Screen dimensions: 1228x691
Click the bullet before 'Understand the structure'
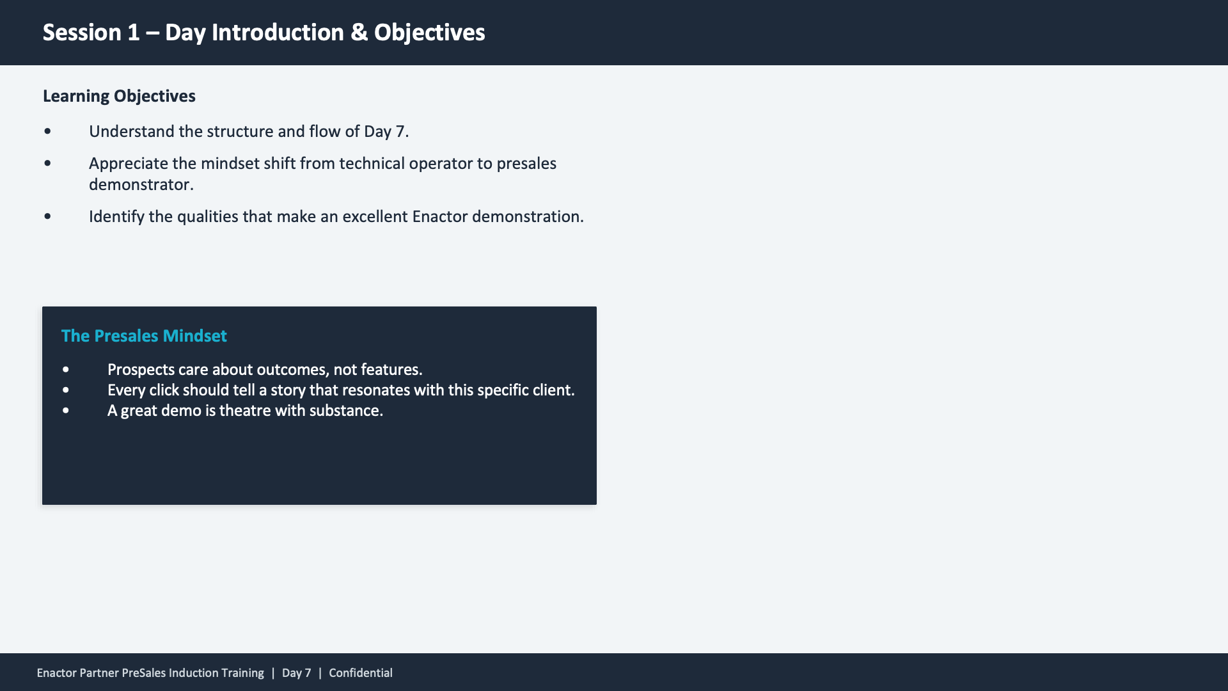point(48,131)
